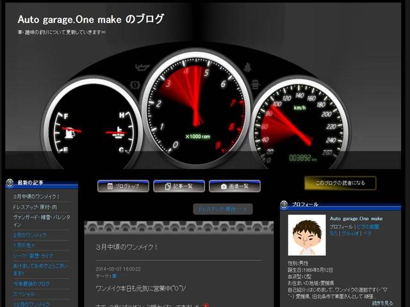410x307 pixels.
Task: Open the 車 theme link under the post date
Action: click(x=114, y=276)
